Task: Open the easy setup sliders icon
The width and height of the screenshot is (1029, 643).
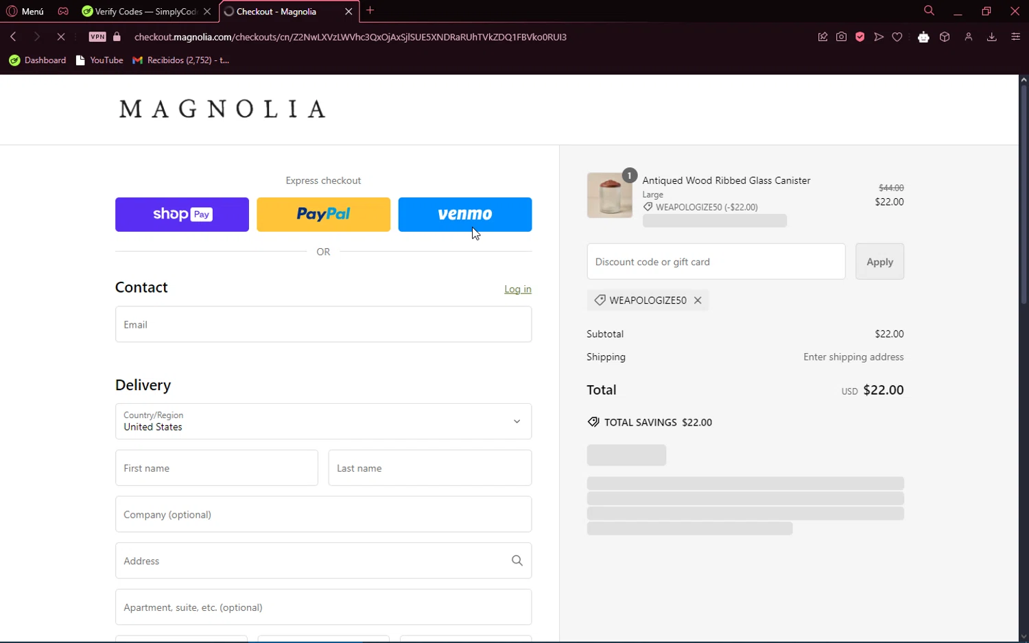Action: 1015,37
